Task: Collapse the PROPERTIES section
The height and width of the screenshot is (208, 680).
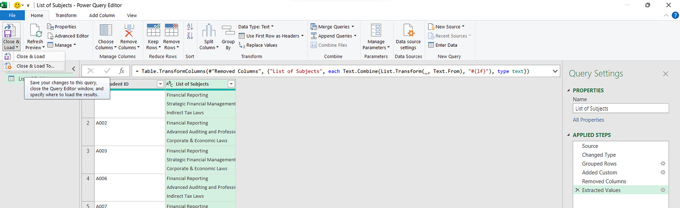Action: click(568, 90)
